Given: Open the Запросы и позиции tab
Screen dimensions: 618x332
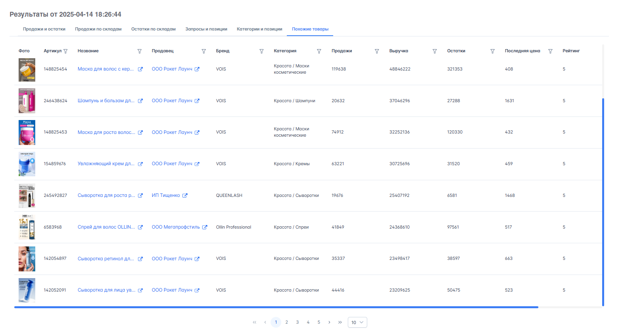Looking at the screenshot, I should [x=206, y=29].
